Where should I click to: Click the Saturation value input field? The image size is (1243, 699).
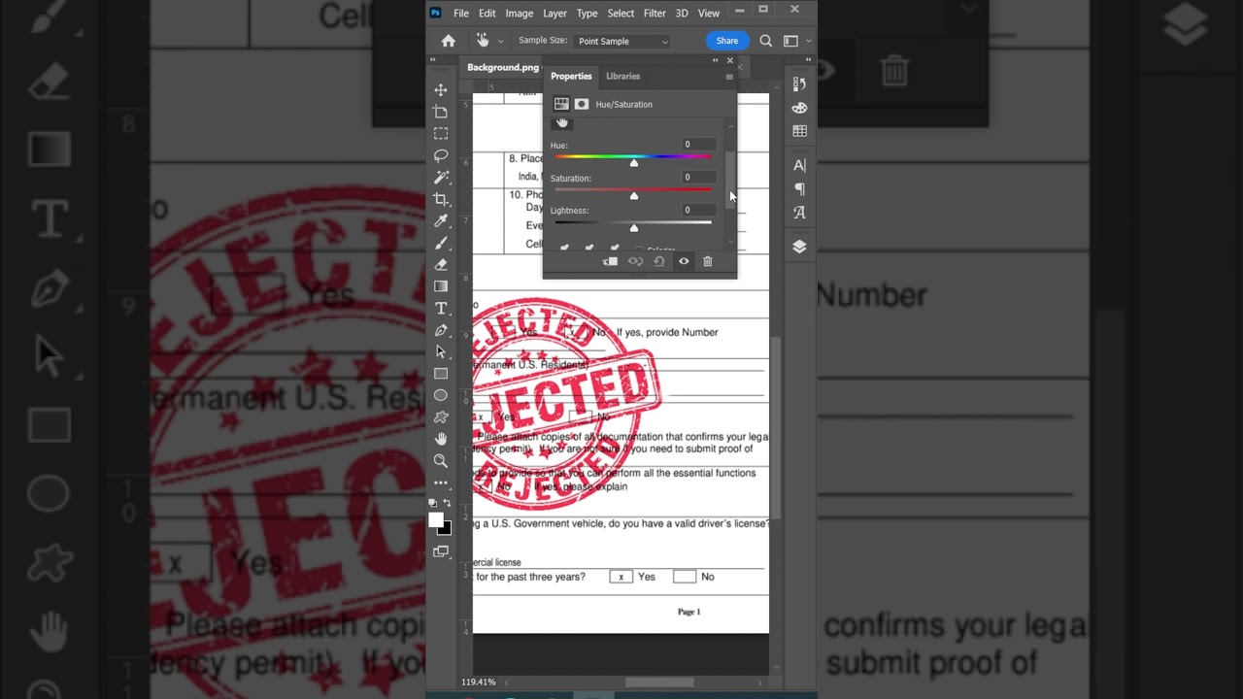(x=697, y=178)
